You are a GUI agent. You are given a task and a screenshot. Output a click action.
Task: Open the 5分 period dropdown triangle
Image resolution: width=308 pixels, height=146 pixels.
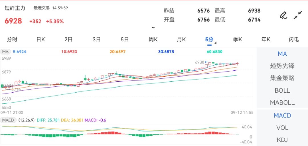[x=215, y=43]
